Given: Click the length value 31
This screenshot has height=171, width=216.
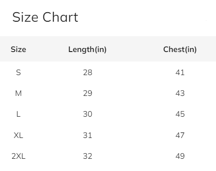Looking at the screenshot, I should tap(88, 135).
